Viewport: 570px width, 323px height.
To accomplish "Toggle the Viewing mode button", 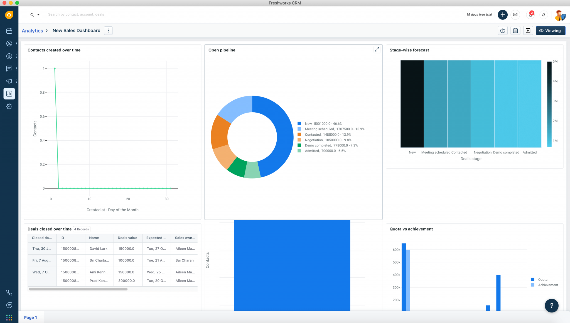I will 550,31.
